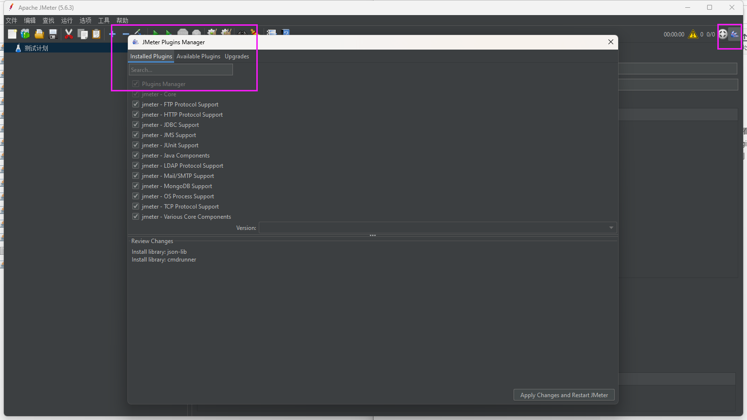This screenshot has width=747, height=420.
Task: Toggle jmeter - JMS Support checkbox
Action: 136,135
